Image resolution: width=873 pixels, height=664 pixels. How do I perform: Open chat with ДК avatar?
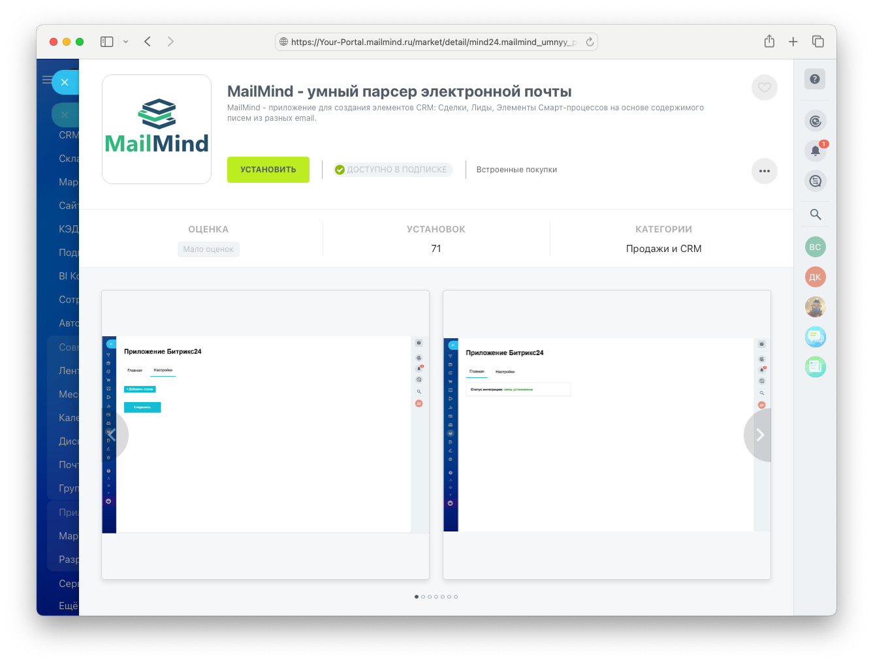[815, 277]
